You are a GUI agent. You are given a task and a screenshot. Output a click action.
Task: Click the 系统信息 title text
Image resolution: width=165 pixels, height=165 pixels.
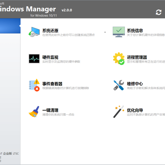135,31
